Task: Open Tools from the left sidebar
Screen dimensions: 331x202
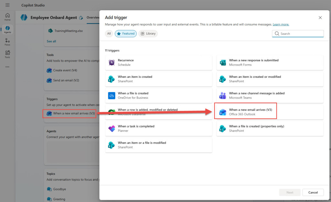Action: 7,54
